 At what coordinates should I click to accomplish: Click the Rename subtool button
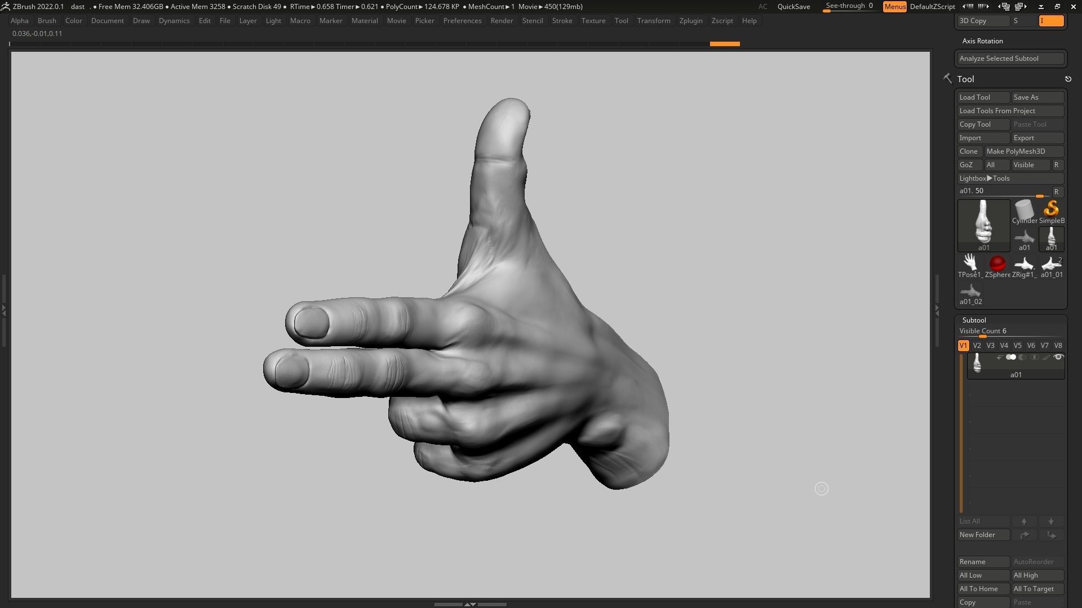[x=983, y=562]
